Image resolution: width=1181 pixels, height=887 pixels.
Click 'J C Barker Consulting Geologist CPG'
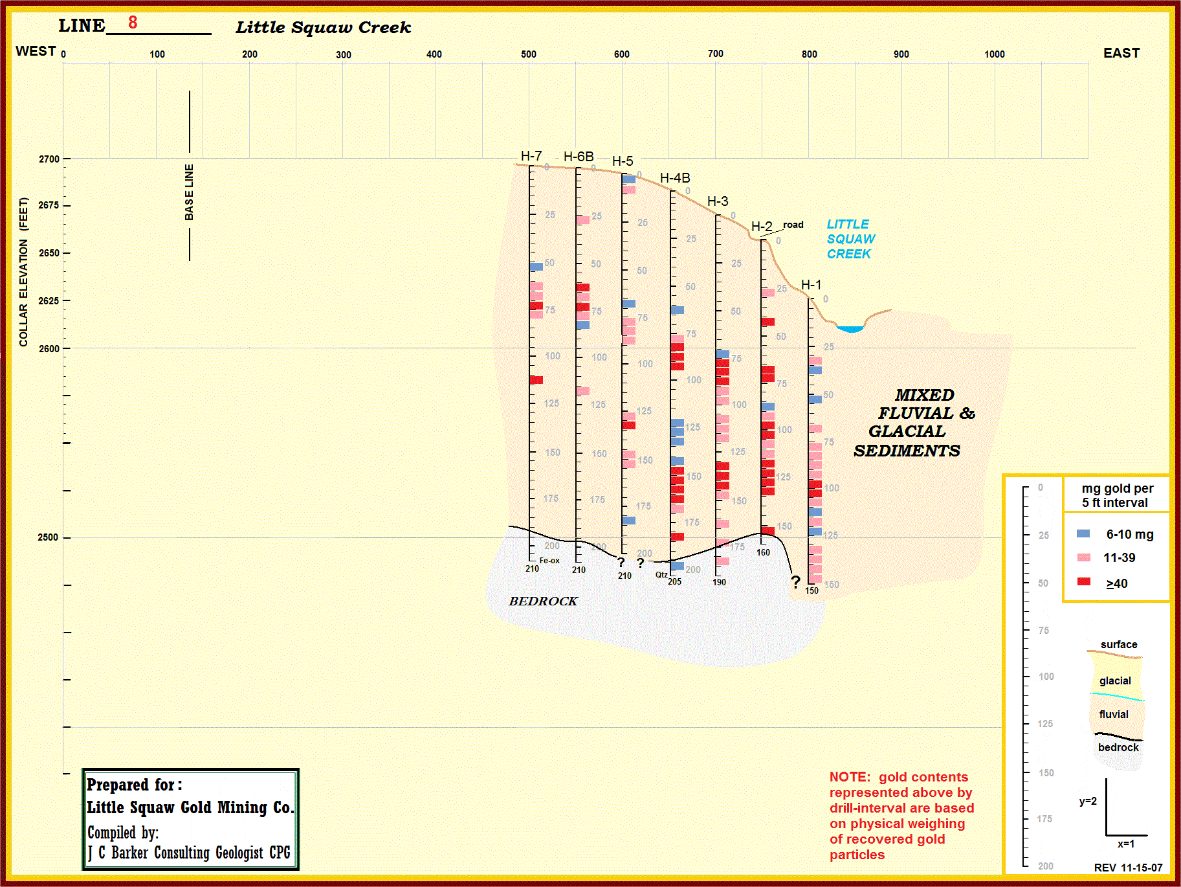[190, 853]
